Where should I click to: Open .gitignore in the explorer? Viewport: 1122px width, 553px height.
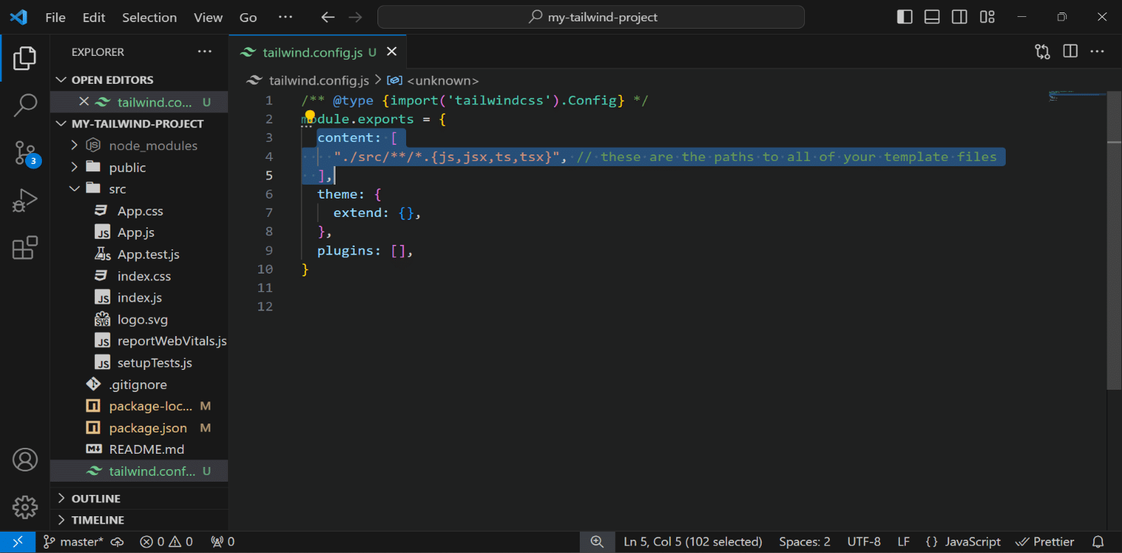tap(139, 385)
